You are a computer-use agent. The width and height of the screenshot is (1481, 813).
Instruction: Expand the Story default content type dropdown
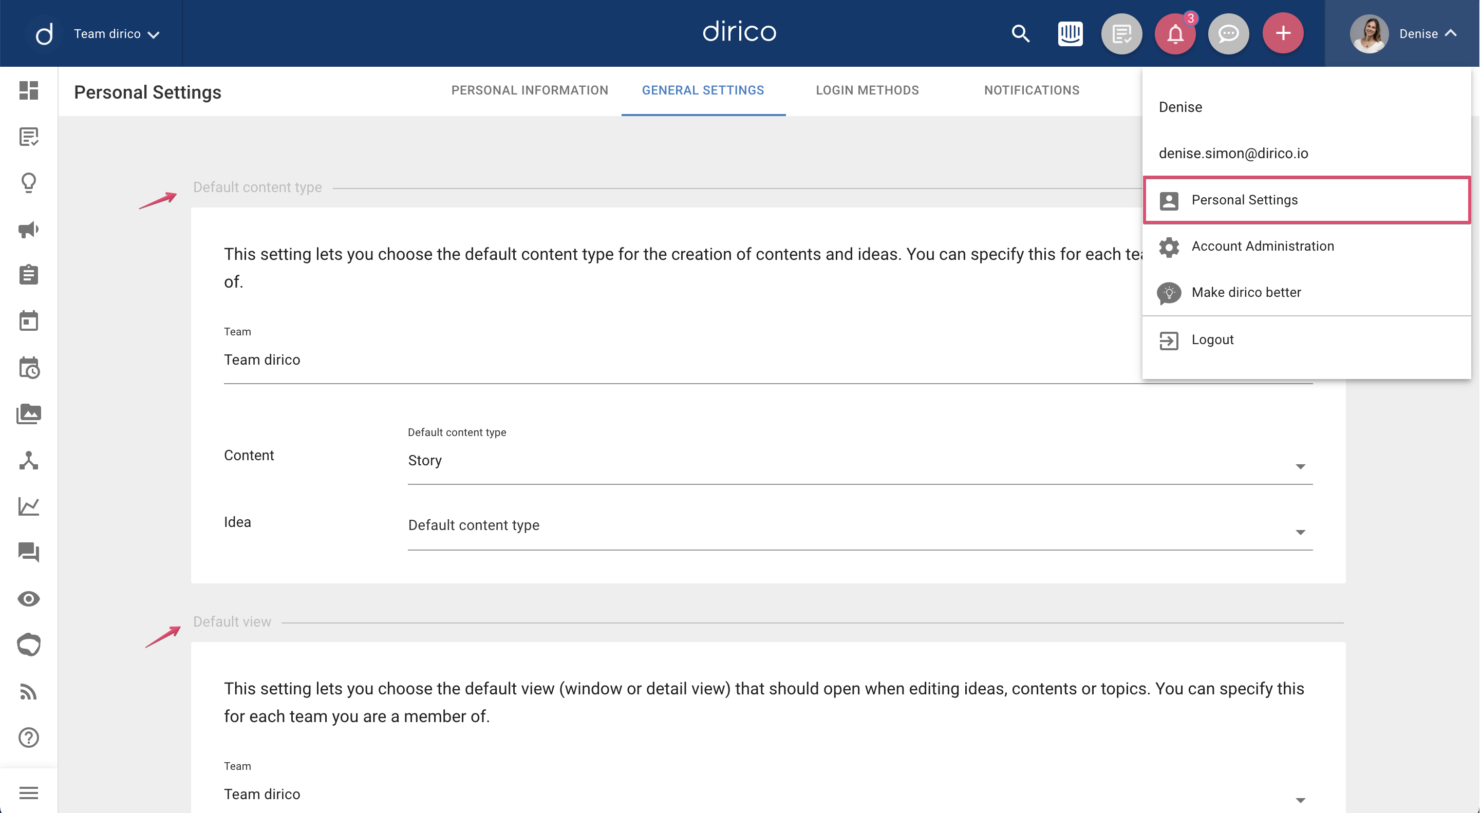click(x=860, y=461)
